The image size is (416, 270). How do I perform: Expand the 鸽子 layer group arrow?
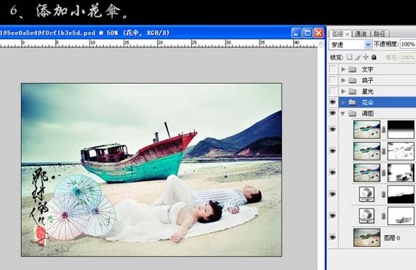[x=343, y=80]
